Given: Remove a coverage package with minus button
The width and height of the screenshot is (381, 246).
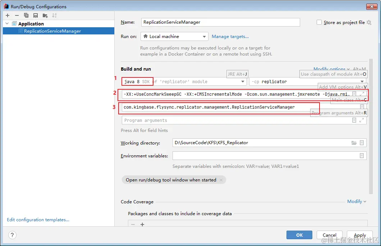Looking at the screenshot, I should pos(133,224).
